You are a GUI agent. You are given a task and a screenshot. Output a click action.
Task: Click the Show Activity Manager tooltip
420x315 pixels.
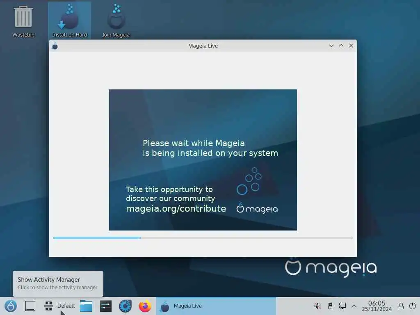pos(58,284)
